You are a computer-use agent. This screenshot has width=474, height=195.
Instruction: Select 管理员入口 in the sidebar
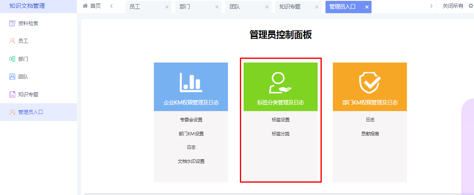(x=30, y=112)
